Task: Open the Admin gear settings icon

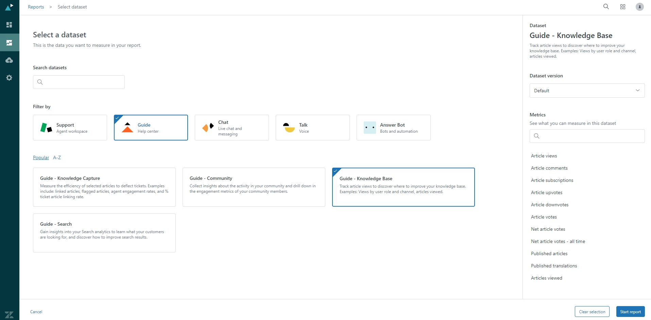Action: click(9, 78)
